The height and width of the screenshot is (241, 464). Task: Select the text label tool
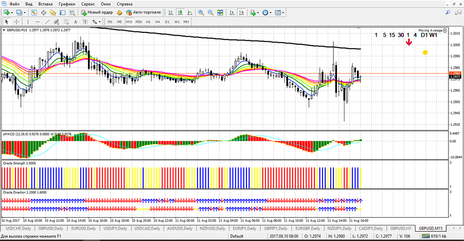(x=85, y=22)
